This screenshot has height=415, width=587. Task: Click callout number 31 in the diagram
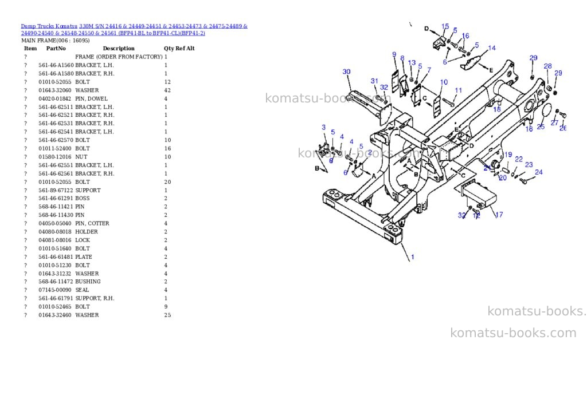[374, 81]
